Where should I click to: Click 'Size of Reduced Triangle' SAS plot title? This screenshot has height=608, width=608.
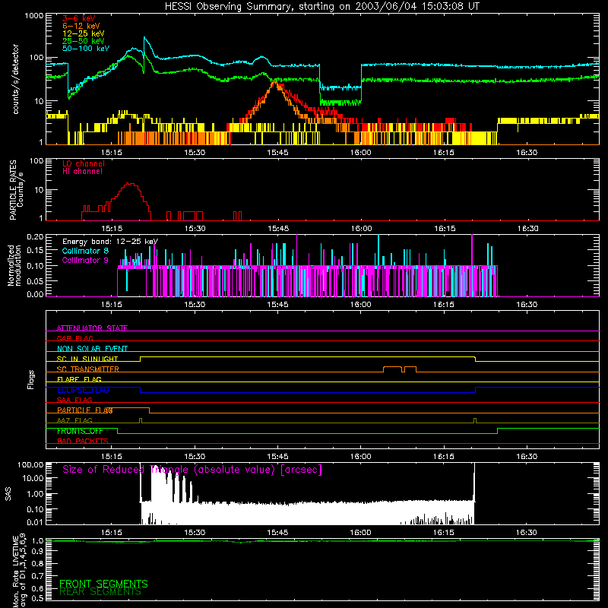(x=192, y=470)
